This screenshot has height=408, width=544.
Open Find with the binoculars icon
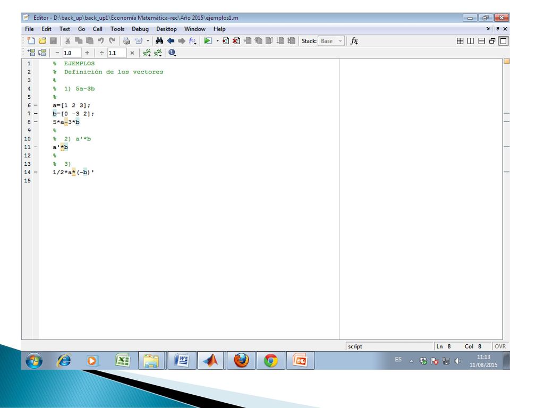coord(159,40)
